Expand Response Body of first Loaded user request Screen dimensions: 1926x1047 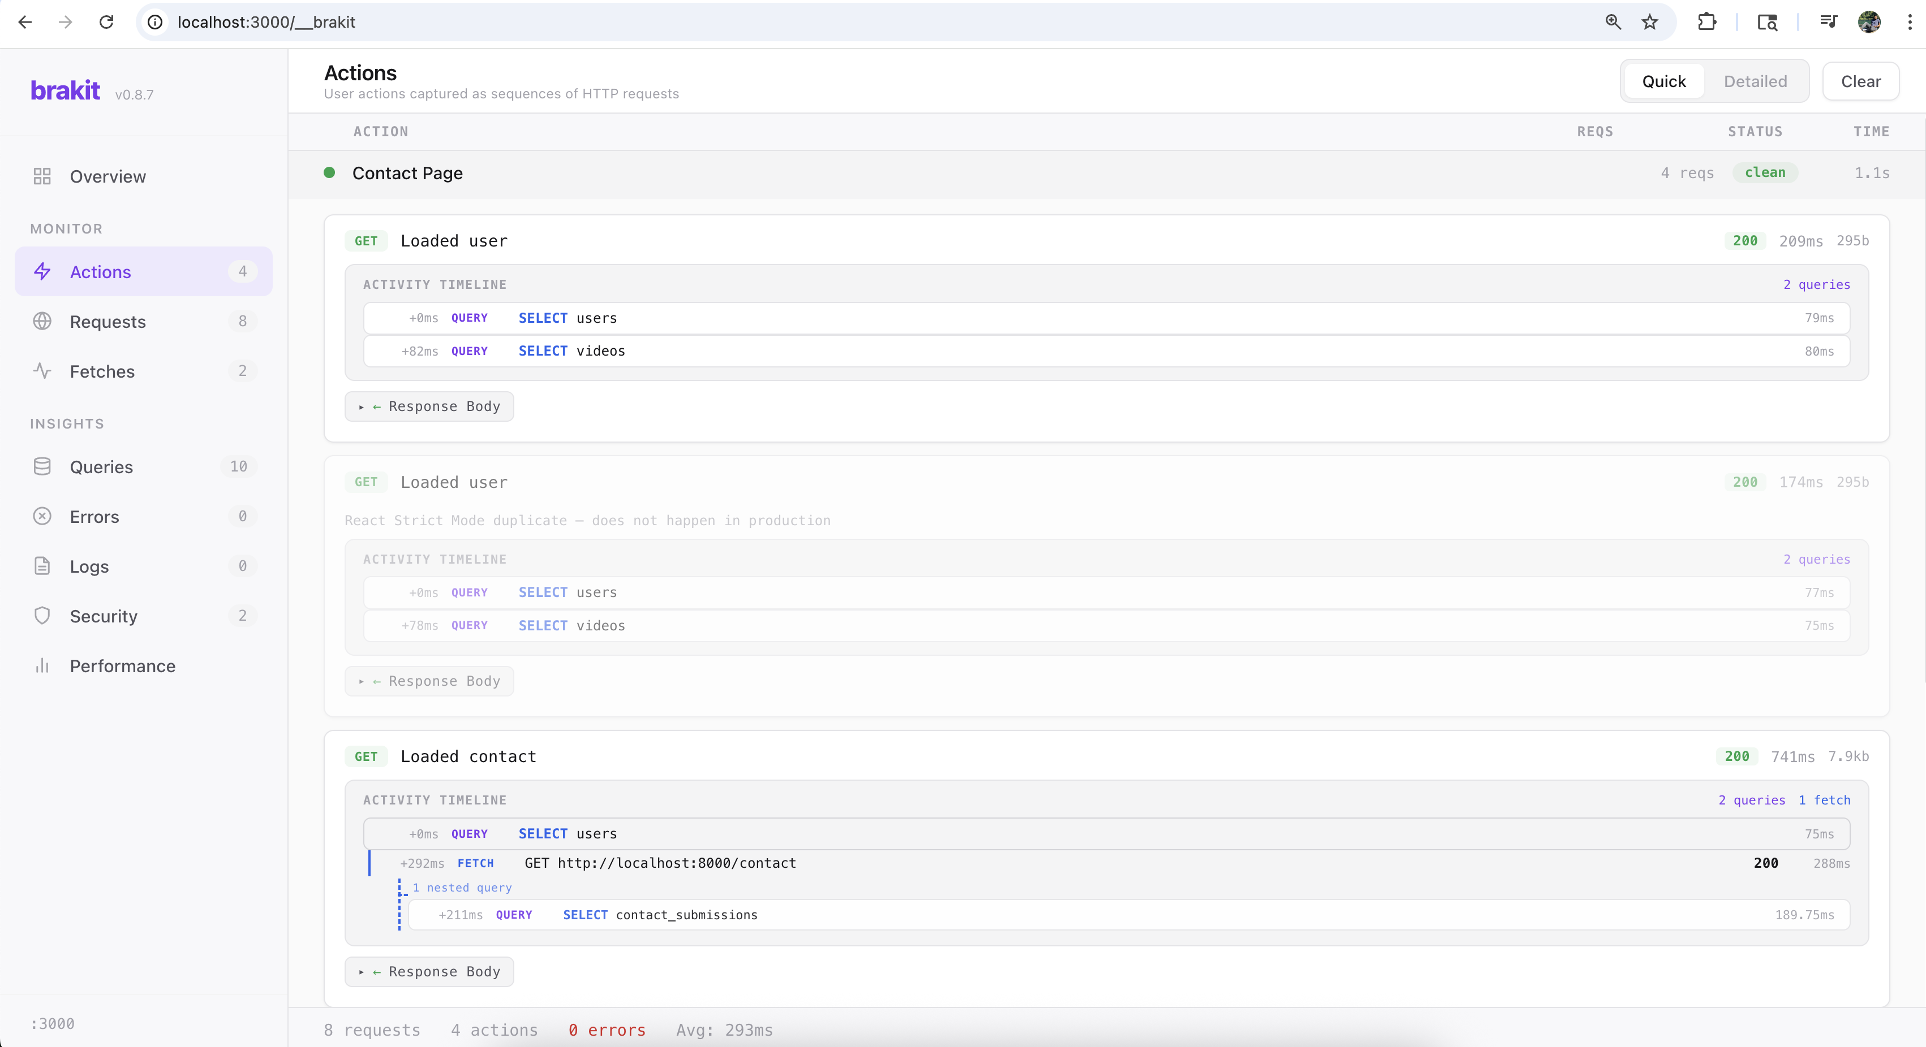point(429,406)
